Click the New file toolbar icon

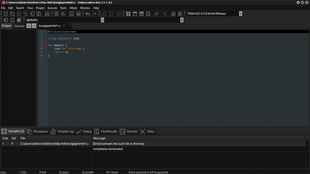(6, 13)
